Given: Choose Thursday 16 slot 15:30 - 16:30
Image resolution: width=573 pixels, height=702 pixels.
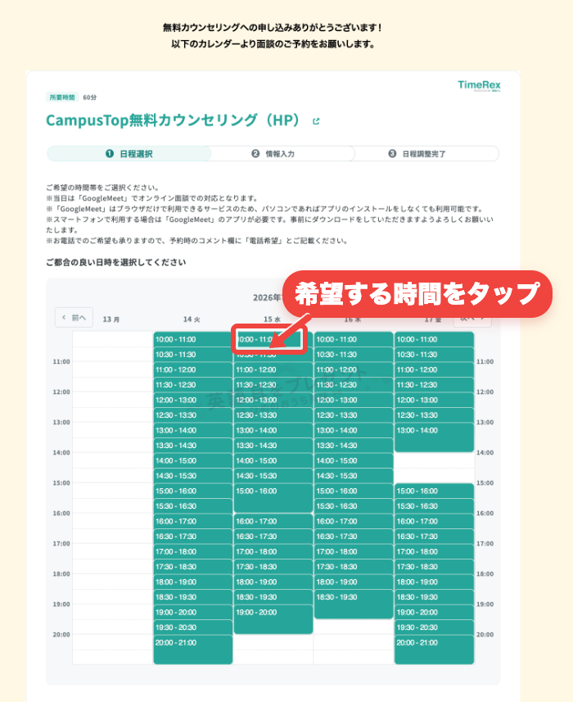Looking at the screenshot, I should click(x=354, y=506).
